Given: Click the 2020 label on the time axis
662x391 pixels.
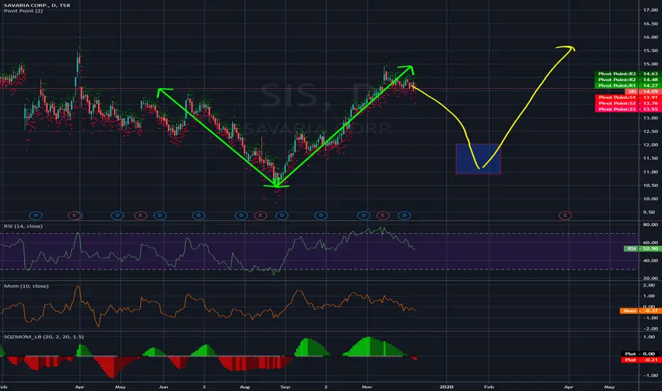Looking at the screenshot, I should (446, 387).
